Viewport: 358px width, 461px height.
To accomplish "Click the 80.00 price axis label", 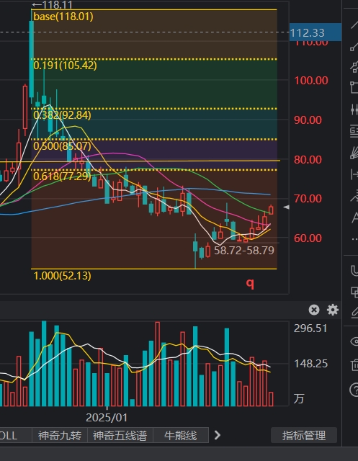I will point(308,160).
